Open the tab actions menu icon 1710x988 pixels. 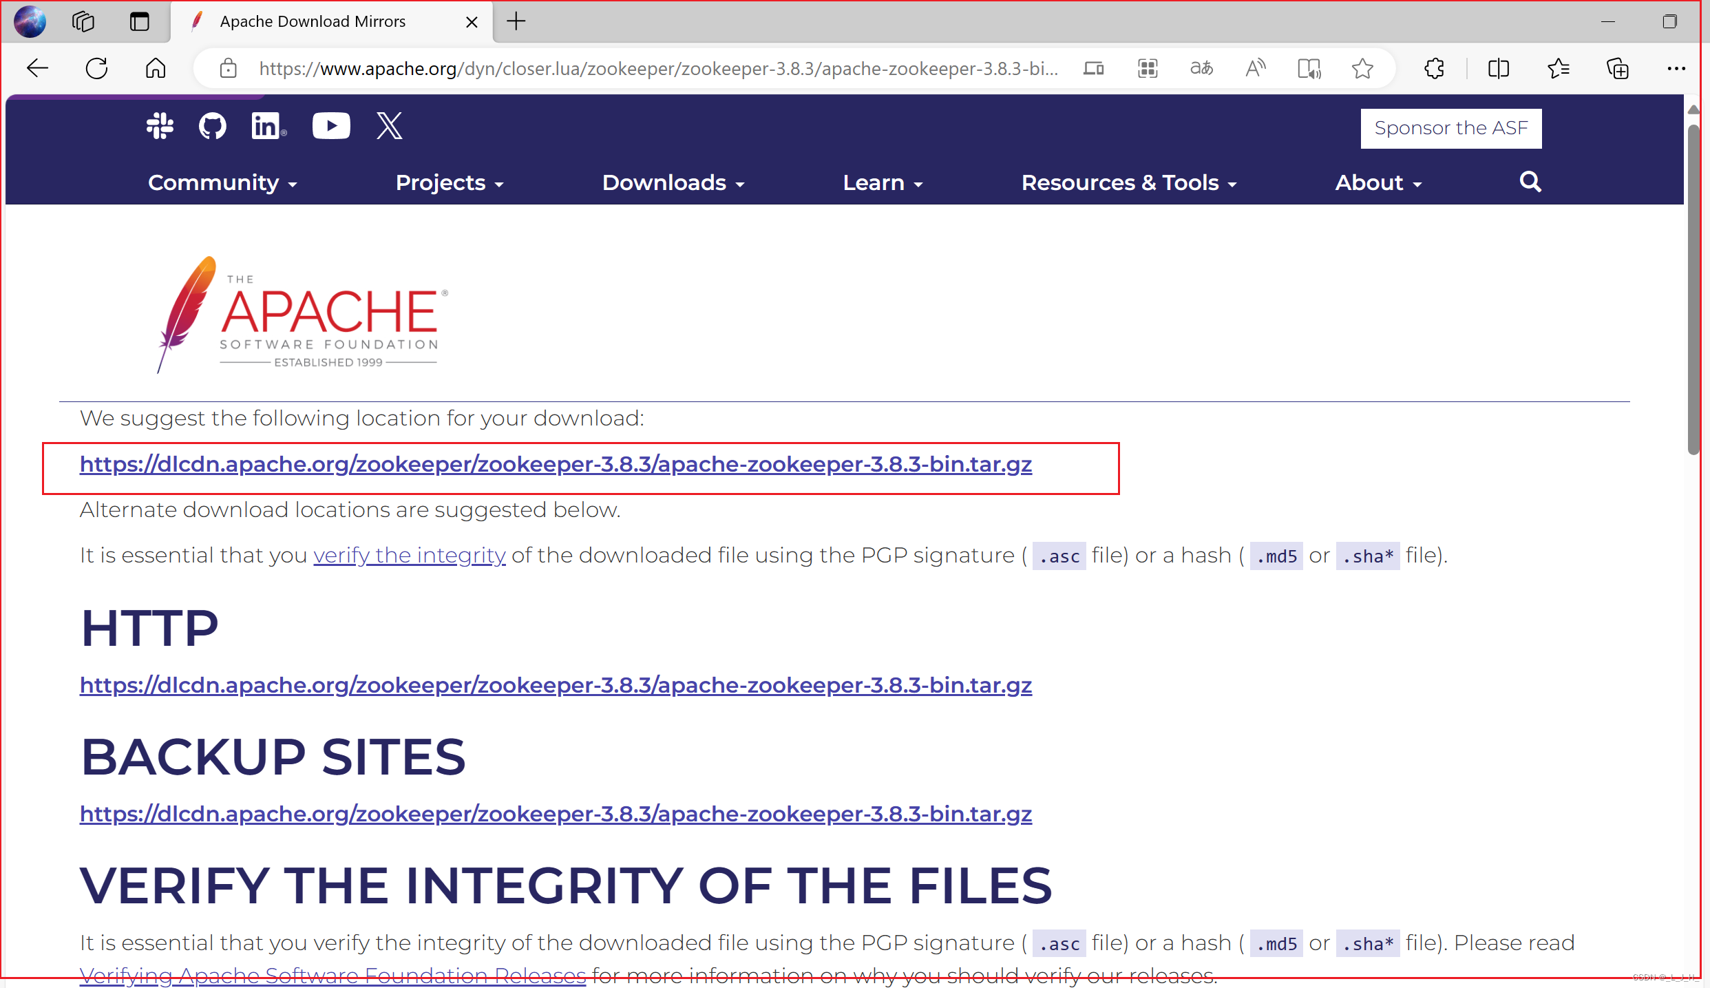[139, 21]
